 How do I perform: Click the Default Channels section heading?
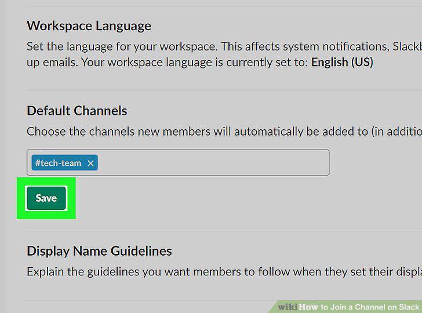[x=77, y=111]
